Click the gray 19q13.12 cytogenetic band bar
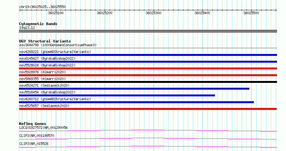 point(148,31)
